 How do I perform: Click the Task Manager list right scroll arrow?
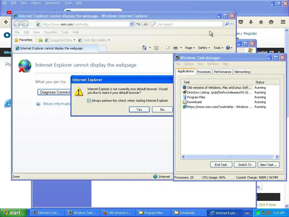click(277, 157)
